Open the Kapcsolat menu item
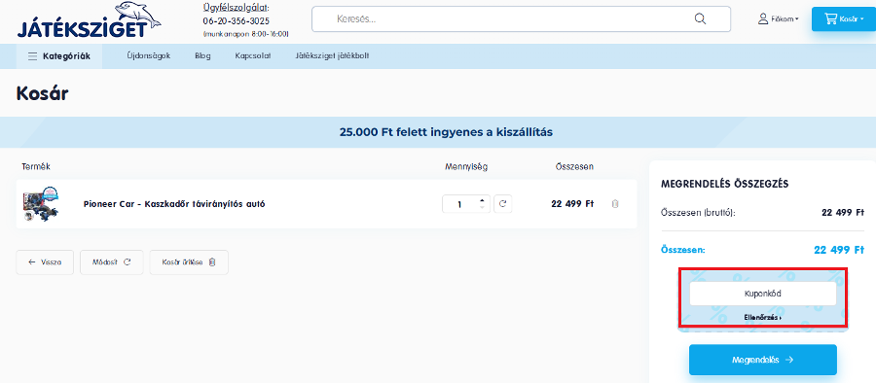Image resolution: width=876 pixels, height=383 pixels. click(253, 55)
